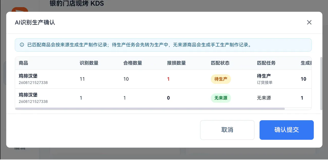This screenshot has width=328, height=160.
Task: Click the 取消 button
Action: [x=227, y=130]
